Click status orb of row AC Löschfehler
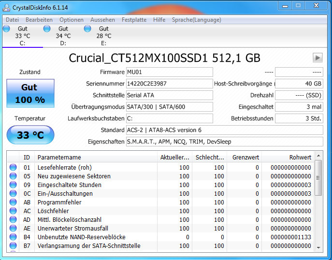Image resolution: width=332 pixels, height=260 pixels. (13, 211)
